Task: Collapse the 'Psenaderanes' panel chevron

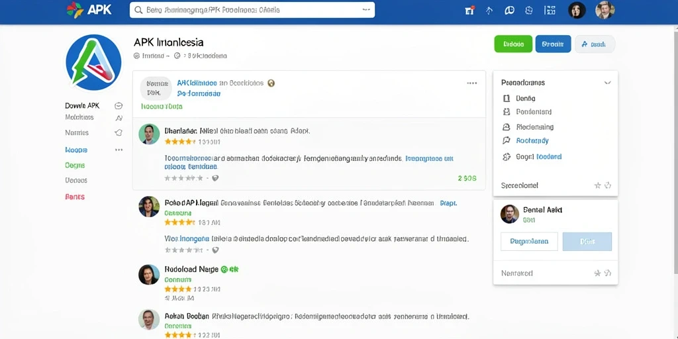Action: [x=608, y=83]
